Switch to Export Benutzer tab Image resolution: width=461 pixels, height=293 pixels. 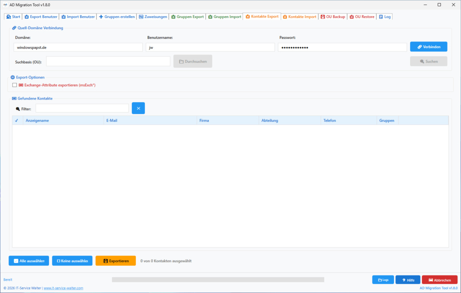click(x=41, y=17)
